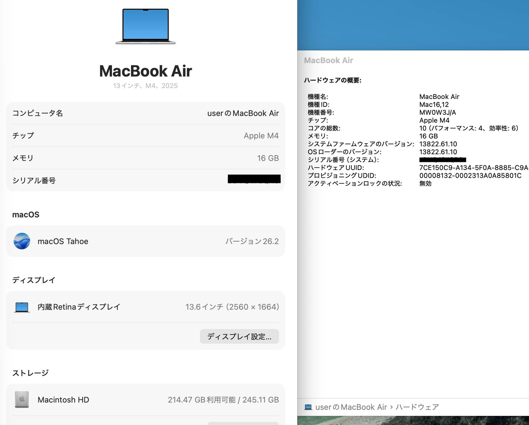Viewport: 529px width, 425px height.
Task: Click the 無効 activation lock status
Action: point(425,184)
